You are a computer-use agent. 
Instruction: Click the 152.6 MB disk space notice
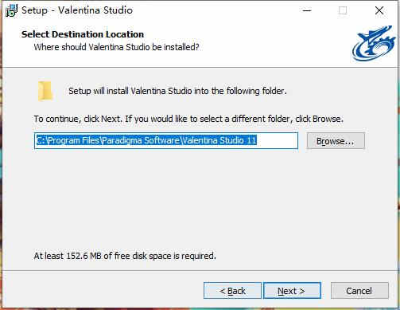click(x=125, y=256)
